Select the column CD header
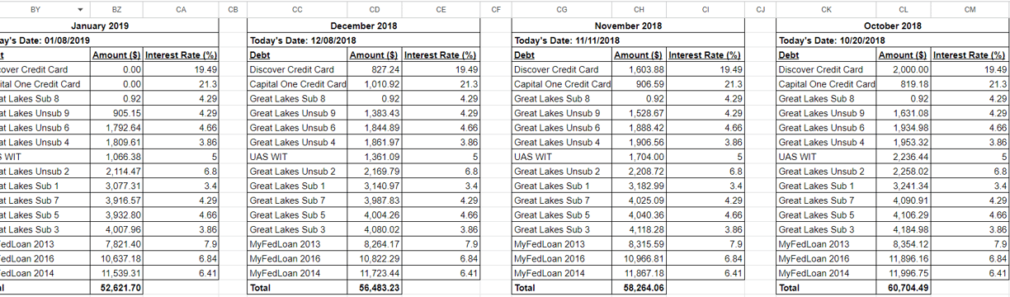This screenshot has height=297, width=1010. tap(375, 10)
